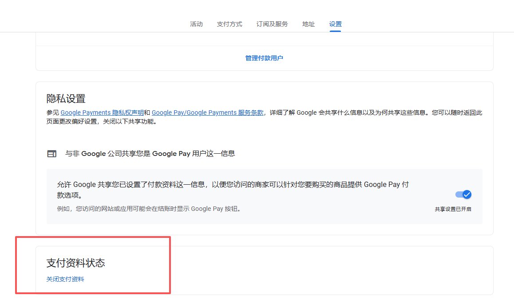Click the 与非 Google 公司共享 setting title
Screen dimensions: 514x303
click(150, 154)
